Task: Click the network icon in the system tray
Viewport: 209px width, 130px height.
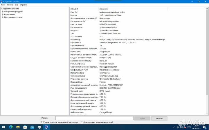Action: pos(181,127)
